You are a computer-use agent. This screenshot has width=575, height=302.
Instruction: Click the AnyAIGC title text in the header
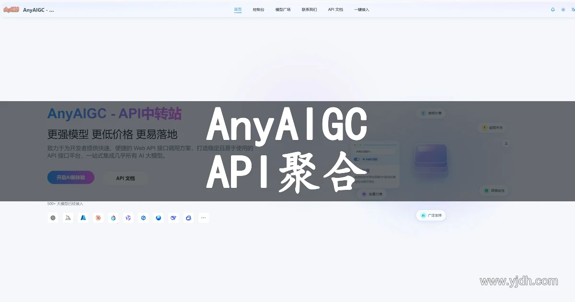[38, 10]
